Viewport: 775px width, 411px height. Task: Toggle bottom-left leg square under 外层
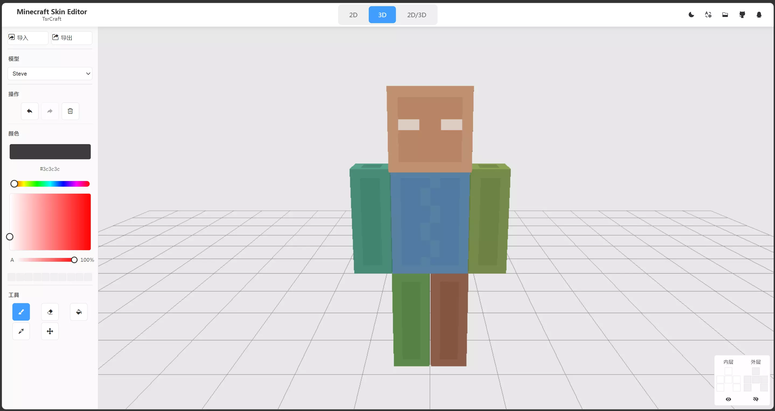click(x=748, y=388)
